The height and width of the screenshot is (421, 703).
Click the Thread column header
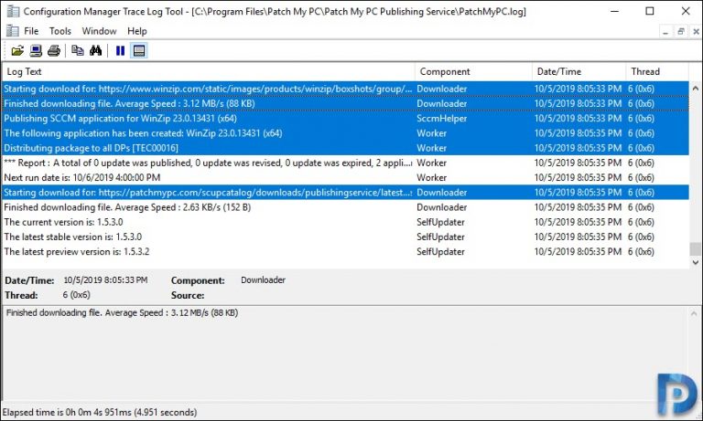click(657, 71)
